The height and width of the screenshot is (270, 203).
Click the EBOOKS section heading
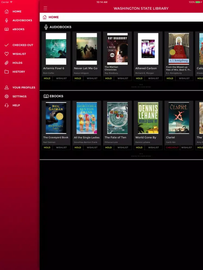click(x=57, y=96)
